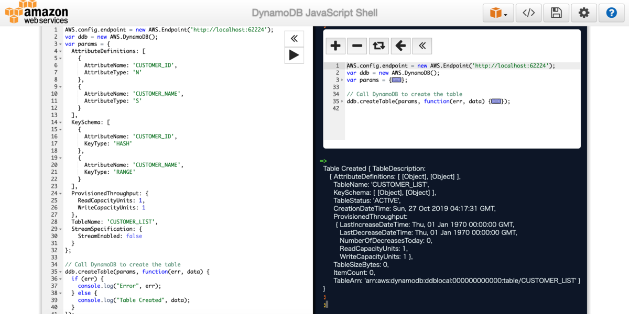Click console.log("Table Created", data) line
This screenshot has width=629, height=314.
pos(134,300)
